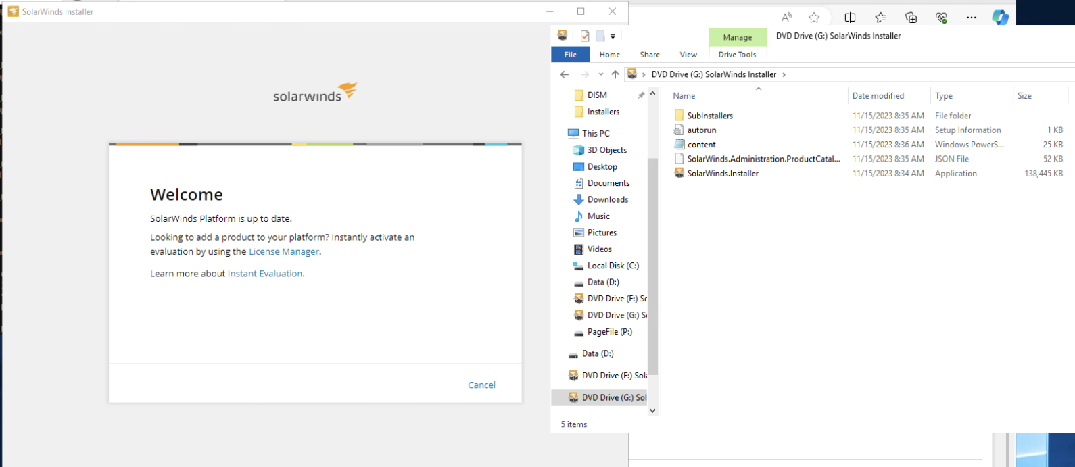Click the New folder quick access icon
This screenshot has width=1075, height=467.
pos(600,36)
